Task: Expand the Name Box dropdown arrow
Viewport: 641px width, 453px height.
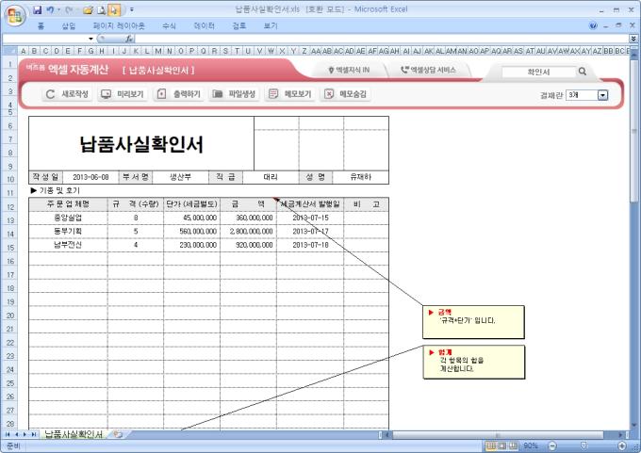Action: 90,39
